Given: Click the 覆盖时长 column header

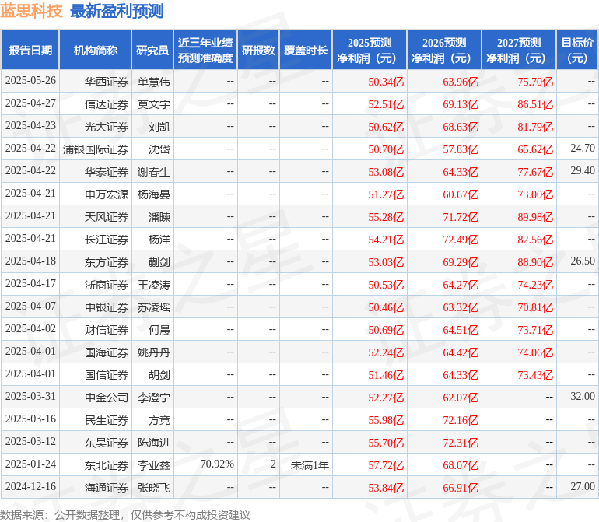Looking at the screenshot, I should pos(306,50).
